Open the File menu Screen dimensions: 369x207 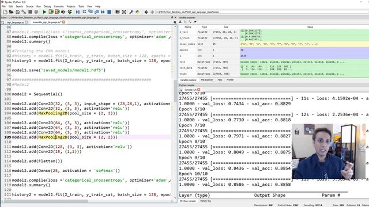pyautogui.click(x=4, y=6)
